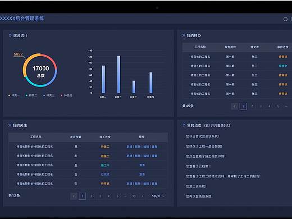Viewport: 292px width, 219px height.
Task: Go to page 3 in 我的关注 pagination
Action: [100, 196]
